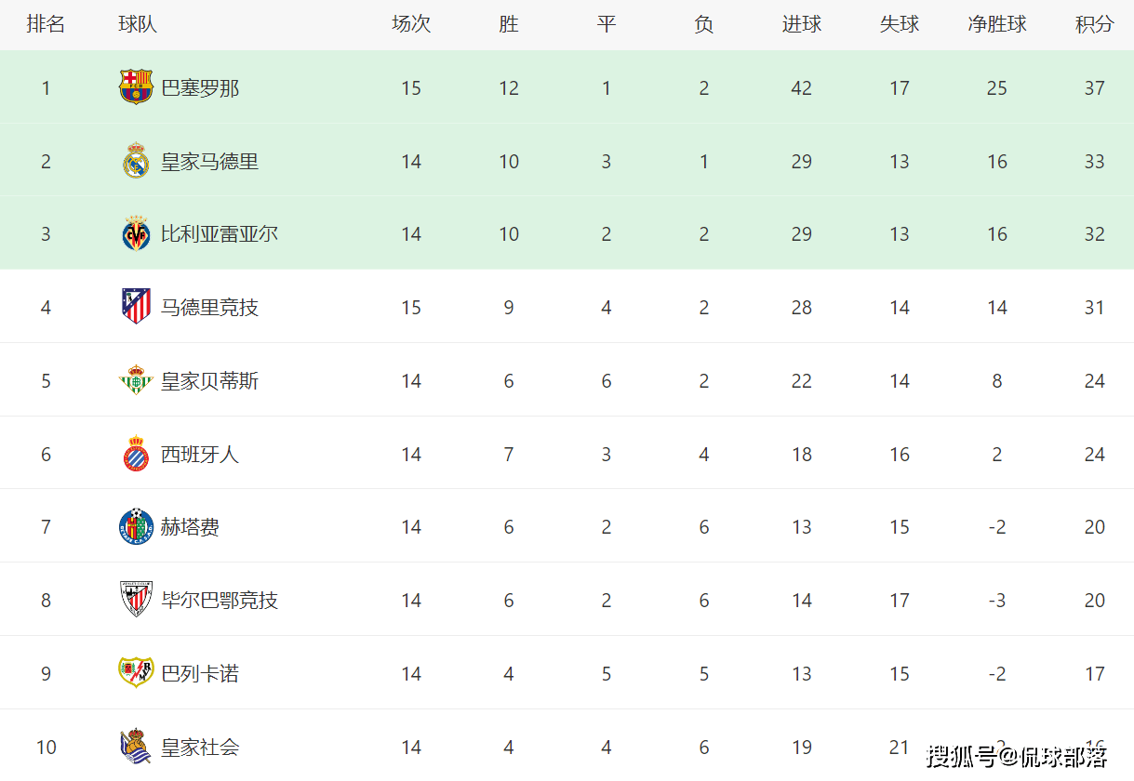Click the Real Madrid club crest
Screen dimensions: 1134x781
click(x=136, y=161)
